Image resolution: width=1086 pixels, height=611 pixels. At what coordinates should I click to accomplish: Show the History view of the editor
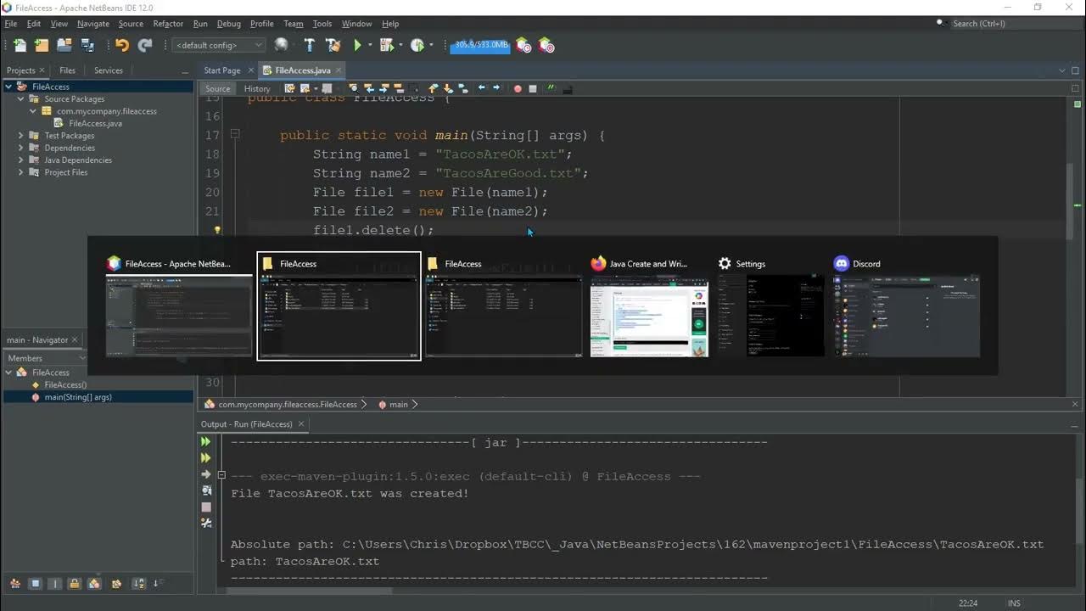(257, 88)
